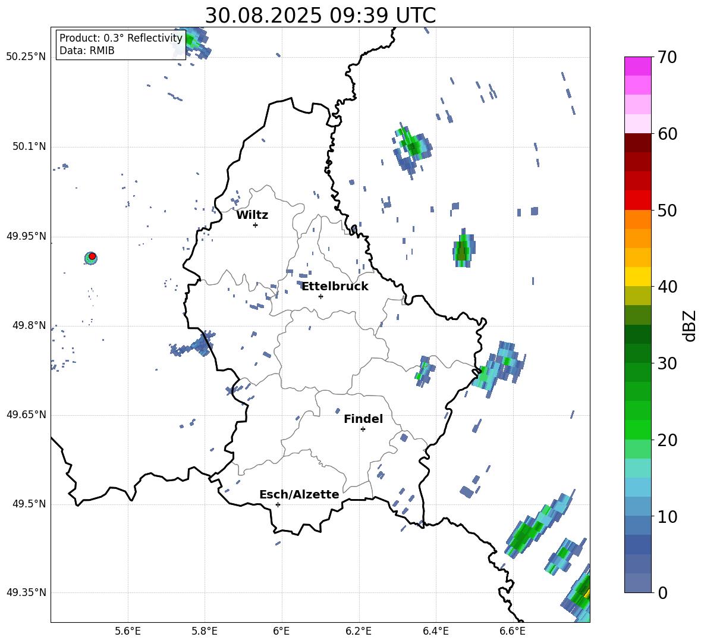Image resolution: width=704 pixels, height=643 pixels.
Task: Select the Wiltz city label
Action: 252,215
